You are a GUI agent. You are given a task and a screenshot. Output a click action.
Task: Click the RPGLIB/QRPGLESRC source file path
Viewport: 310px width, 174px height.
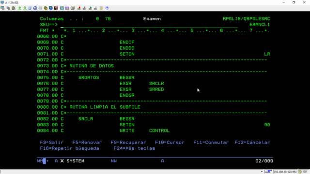coord(247,19)
